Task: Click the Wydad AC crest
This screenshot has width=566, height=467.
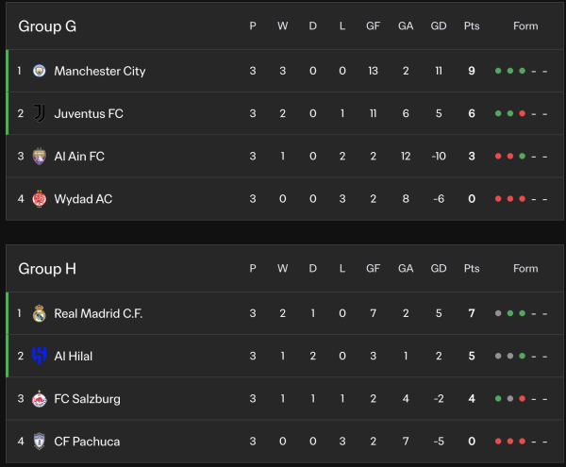Action: pos(39,199)
